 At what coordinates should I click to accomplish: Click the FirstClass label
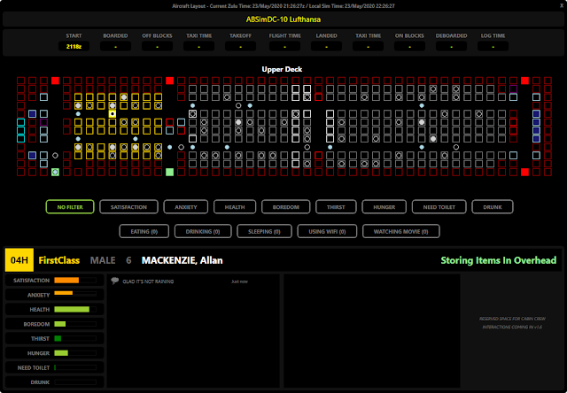tap(59, 260)
